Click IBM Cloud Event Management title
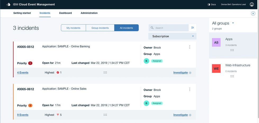This screenshot has height=123, width=259. (x=34, y=4)
